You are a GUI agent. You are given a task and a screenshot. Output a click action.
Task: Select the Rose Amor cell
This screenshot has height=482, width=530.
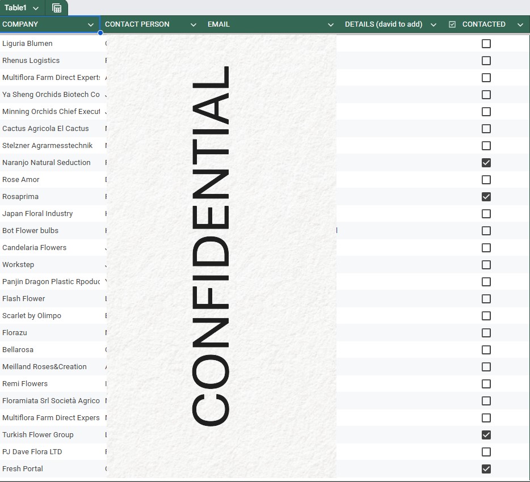pyautogui.click(x=51, y=180)
